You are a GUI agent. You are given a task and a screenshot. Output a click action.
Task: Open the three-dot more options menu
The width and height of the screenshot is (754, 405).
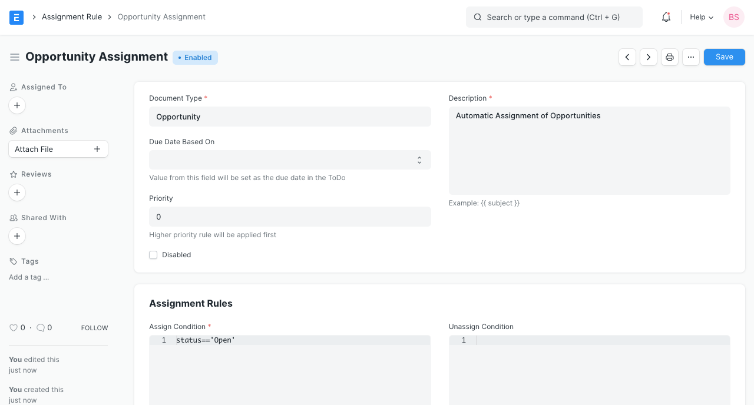click(691, 57)
